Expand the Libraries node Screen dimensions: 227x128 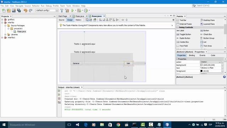5,34
